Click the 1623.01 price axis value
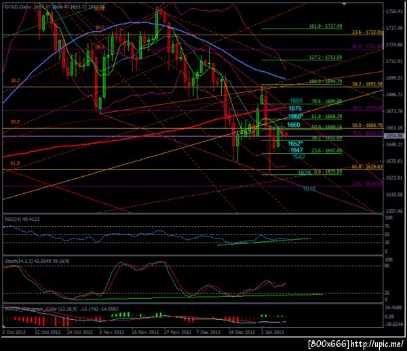The width and height of the screenshot is (407, 351). (394, 178)
